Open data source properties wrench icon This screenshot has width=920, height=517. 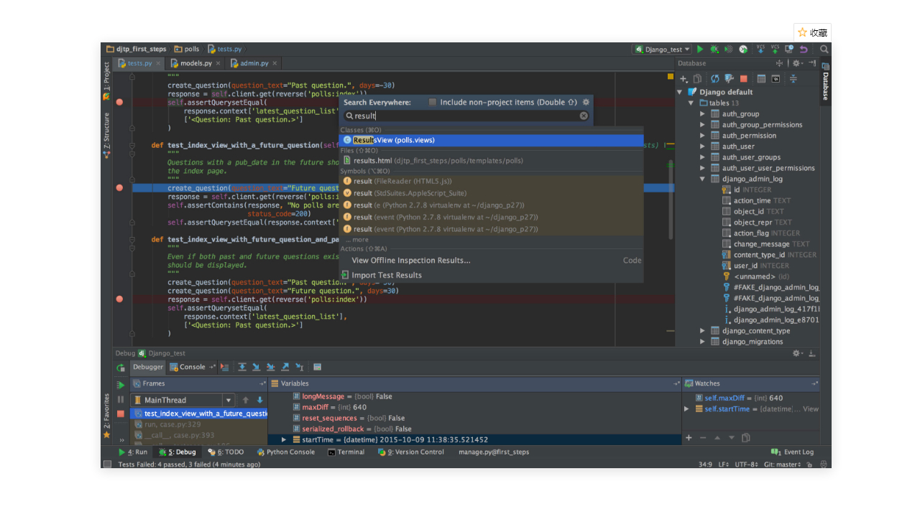(x=729, y=79)
